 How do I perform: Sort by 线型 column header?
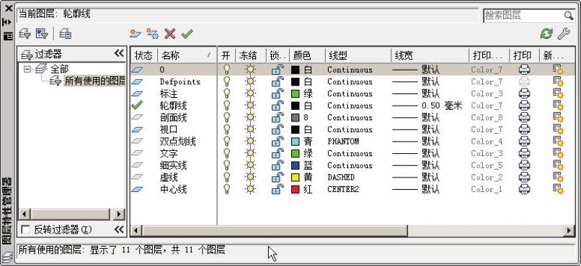tap(358, 55)
